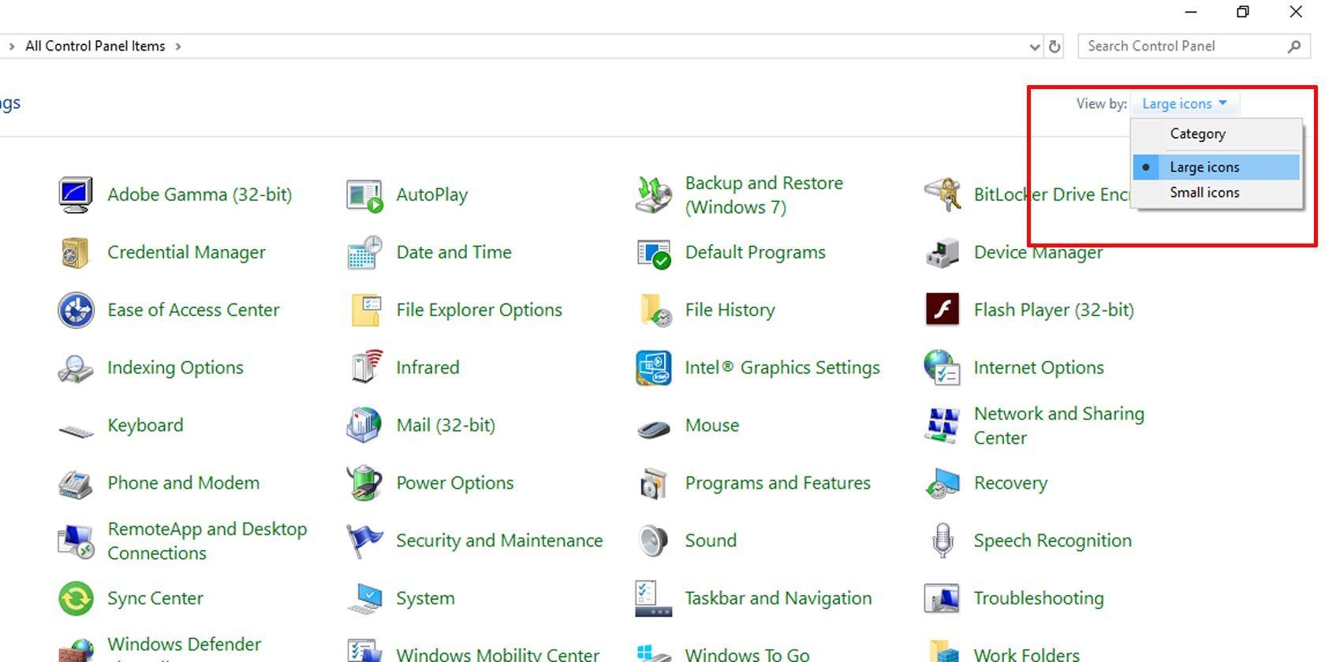Open the Indexing Options magnifier icon

(x=76, y=368)
